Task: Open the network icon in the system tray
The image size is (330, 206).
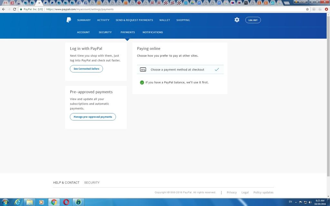Action: coord(306,202)
